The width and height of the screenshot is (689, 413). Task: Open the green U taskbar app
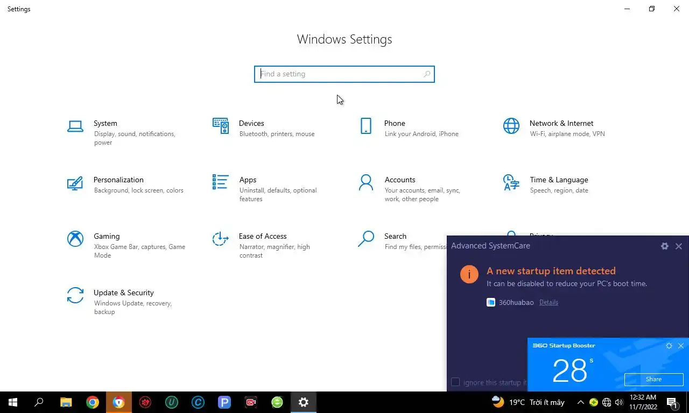(172, 402)
